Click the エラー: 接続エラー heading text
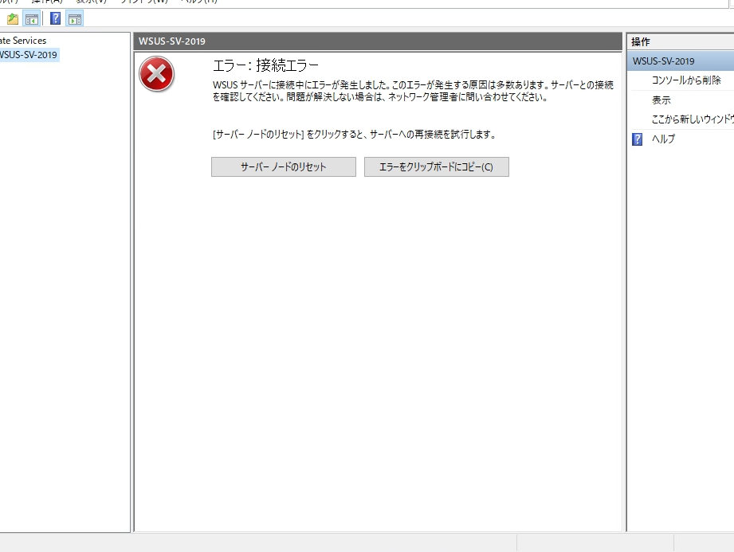The width and height of the screenshot is (734, 552). (265, 65)
